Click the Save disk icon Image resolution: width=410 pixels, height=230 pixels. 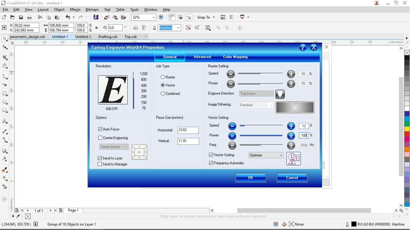21,17
